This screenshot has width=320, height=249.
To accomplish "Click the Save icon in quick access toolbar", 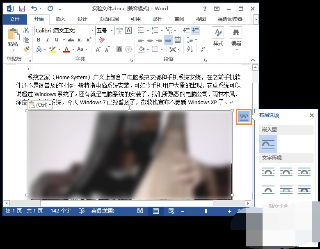I will tap(22, 8).
